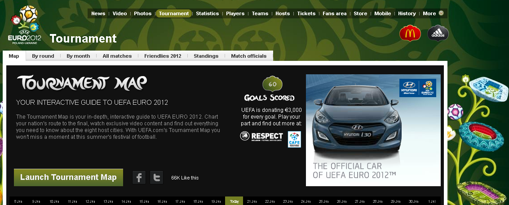Click the Tournament page heading
The image size is (509, 205).
pyautogui.click(x=83, y=38)
